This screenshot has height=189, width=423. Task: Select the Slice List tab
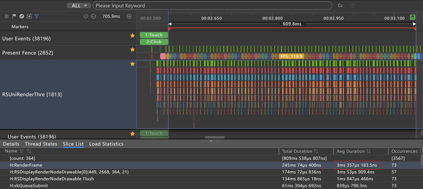73,144
